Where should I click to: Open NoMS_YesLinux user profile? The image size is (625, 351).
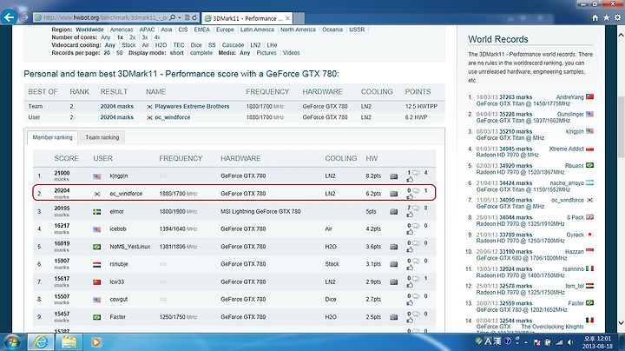click(x=129, y=247)
